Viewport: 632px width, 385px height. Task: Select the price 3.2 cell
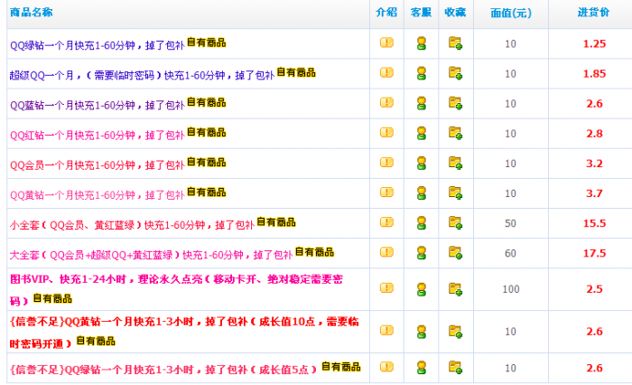click(x=594, y=164)
